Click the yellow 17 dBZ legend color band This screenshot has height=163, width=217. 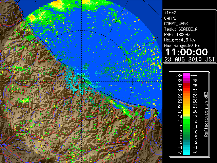pyautogui.click(x=186, y=111)
